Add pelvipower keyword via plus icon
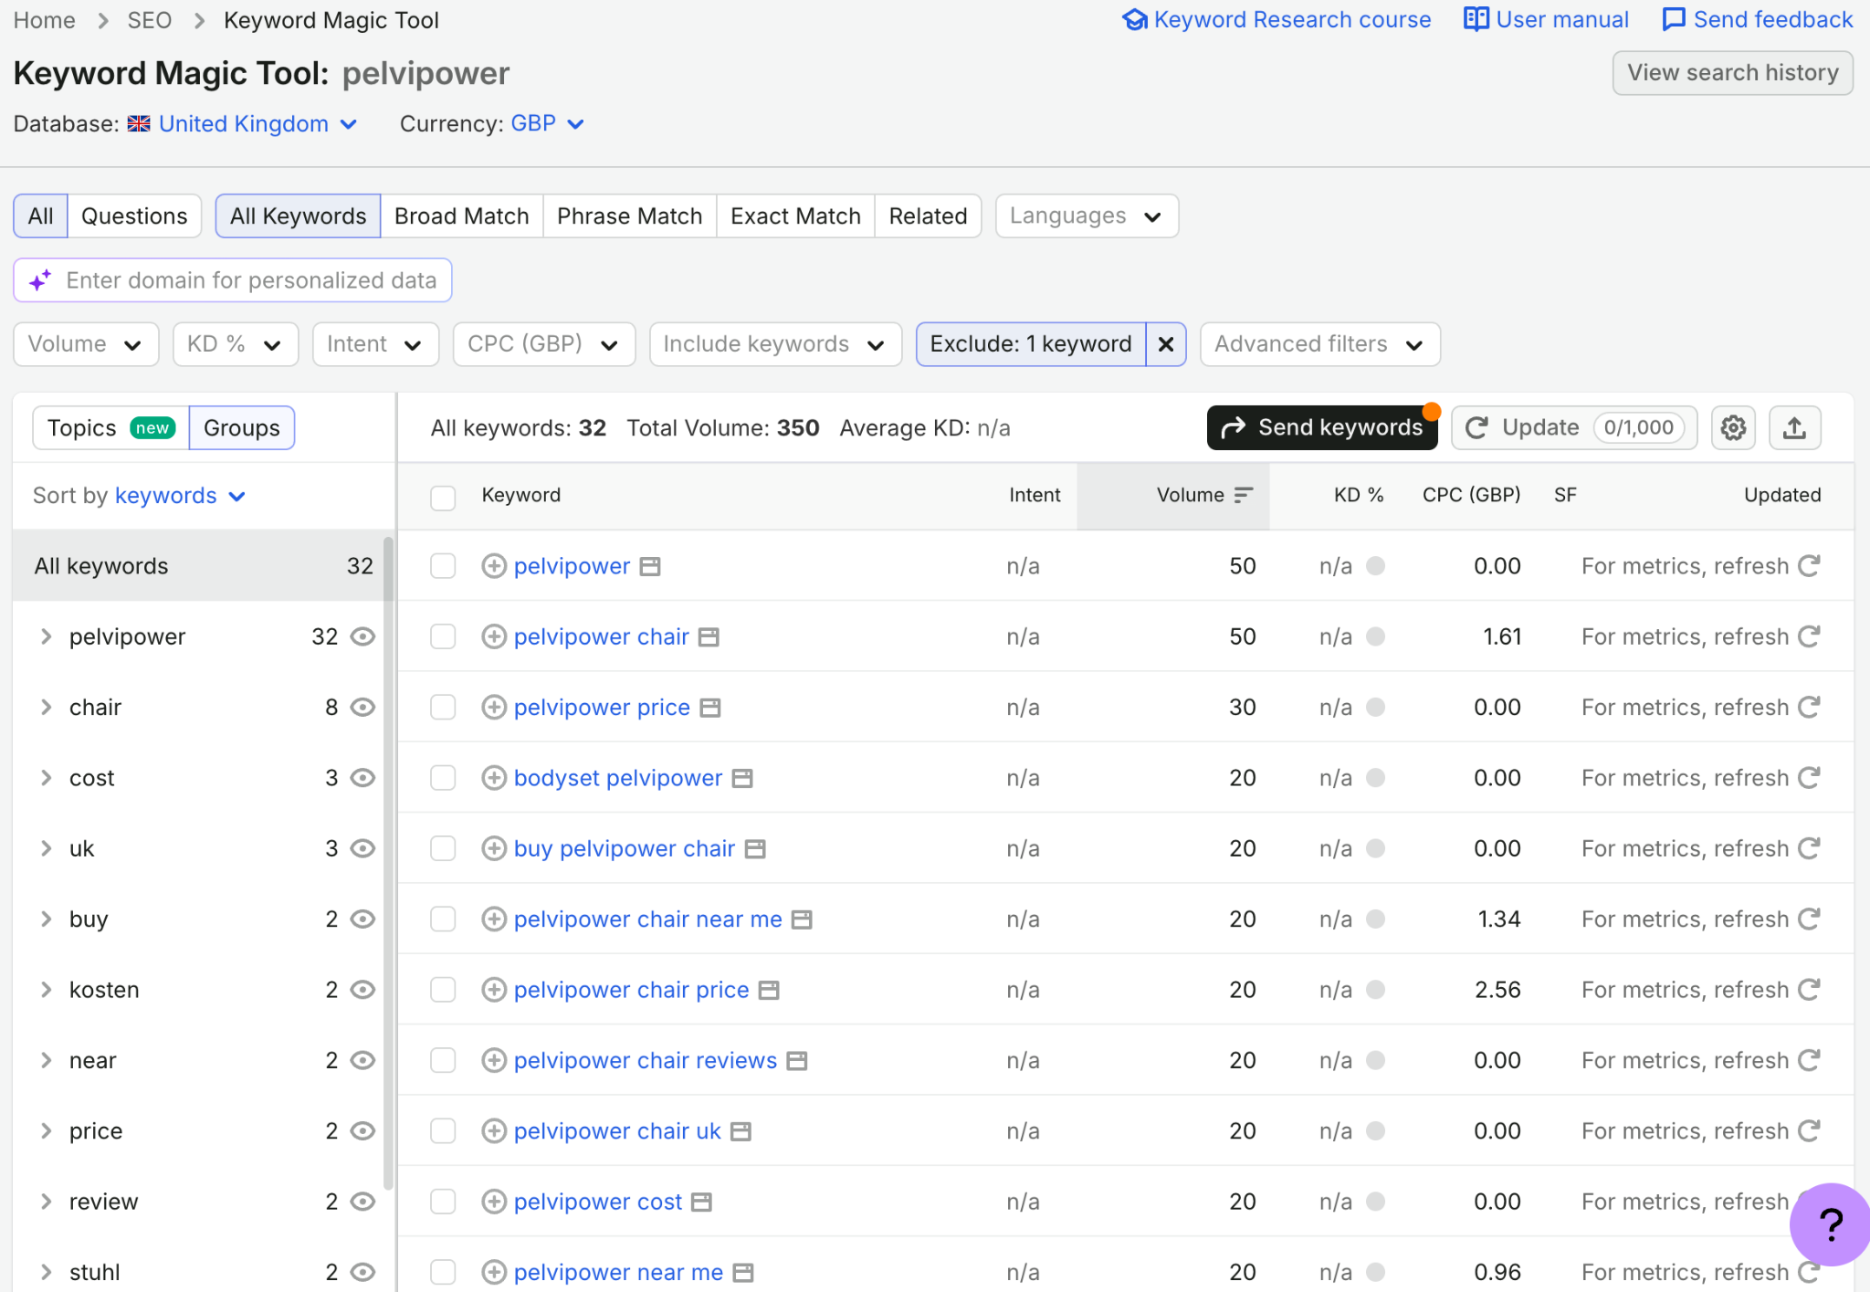This screenshot has width=1870, height=1292. tap(494, 566)
